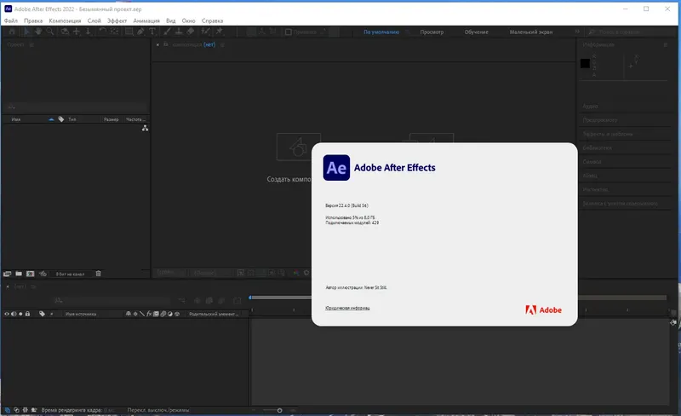Select the Zoom magnifier tool
This screenshot has width=681, height=416.
coord(50,32)
